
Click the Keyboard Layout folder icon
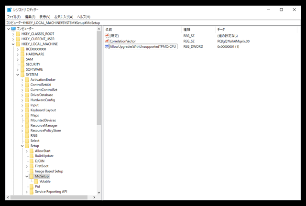(x=27, y=110)
